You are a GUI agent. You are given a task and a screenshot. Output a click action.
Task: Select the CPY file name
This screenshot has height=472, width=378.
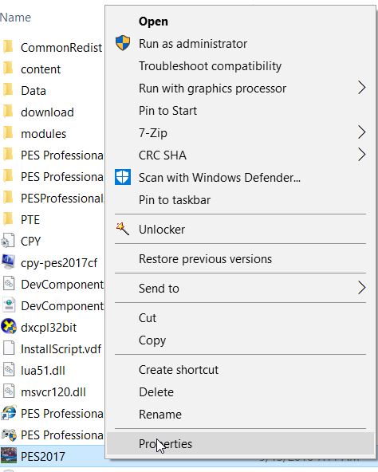click(30, 241)
